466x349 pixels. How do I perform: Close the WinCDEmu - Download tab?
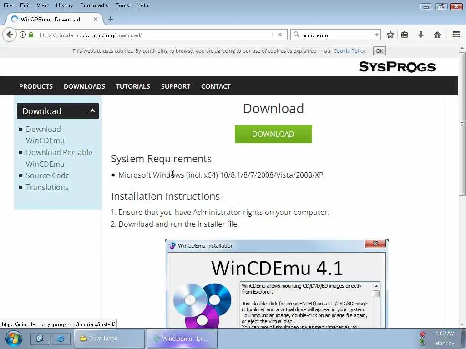(96, 19)
